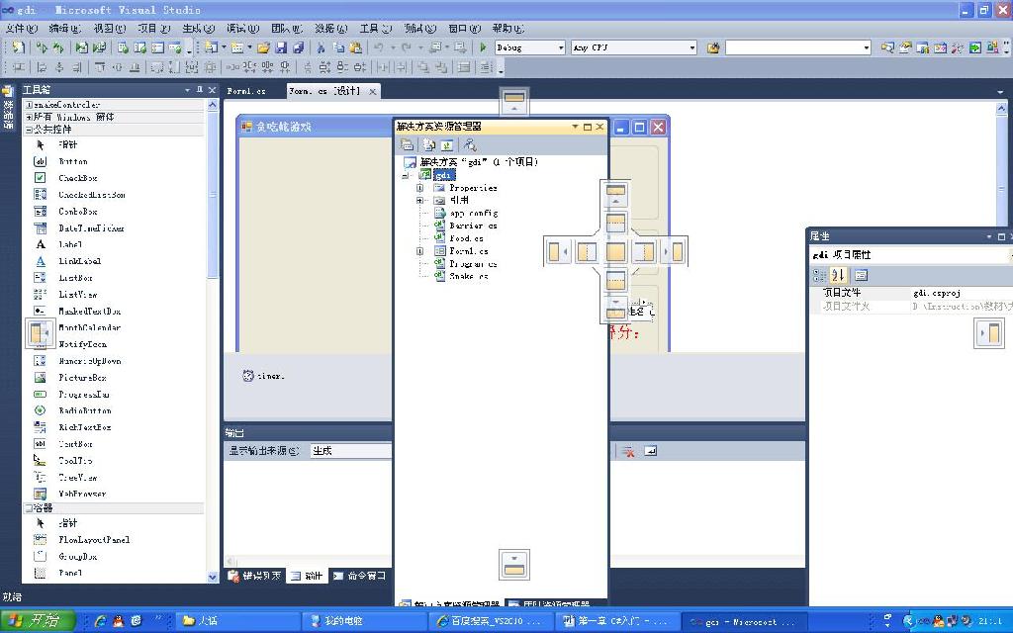Expand the Form1.cs node in solution tree
This screenshot has width=1013, height=633.
(419, 251)
